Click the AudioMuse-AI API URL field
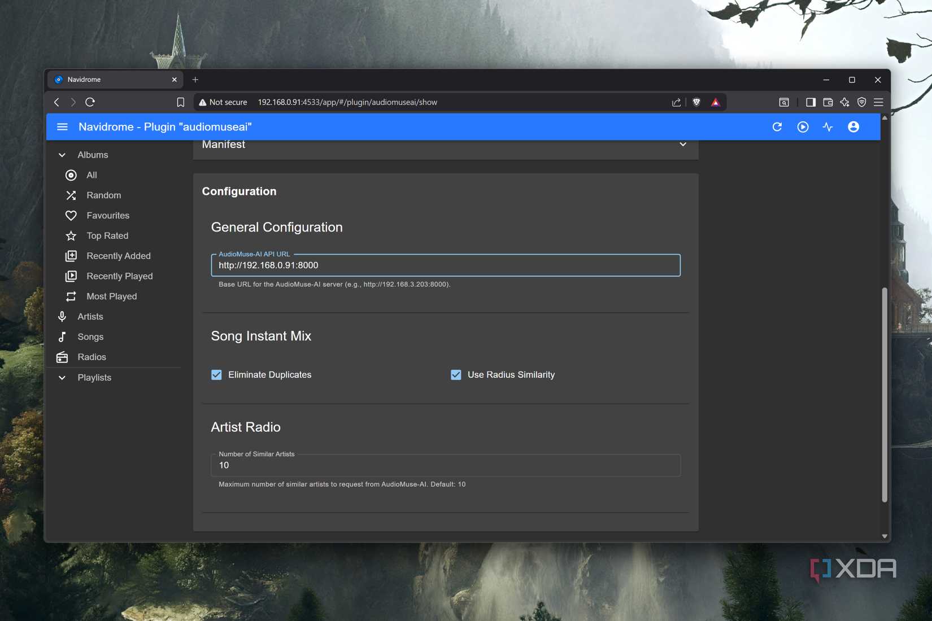 [446, 265]
